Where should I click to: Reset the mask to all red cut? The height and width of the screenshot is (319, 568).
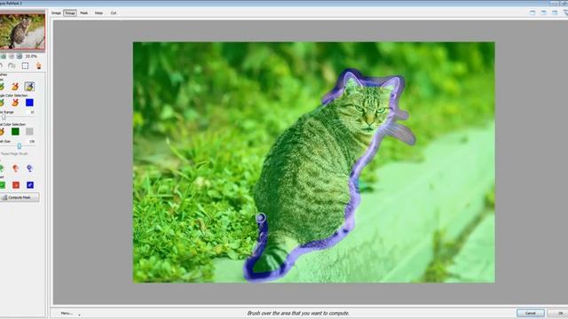(16, 185)
